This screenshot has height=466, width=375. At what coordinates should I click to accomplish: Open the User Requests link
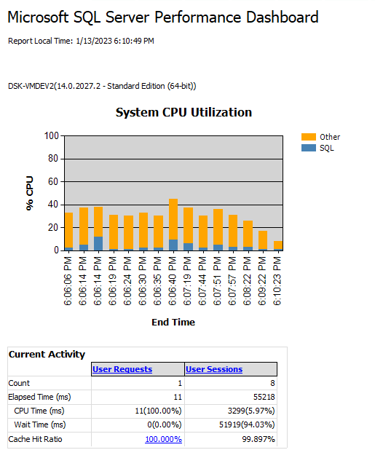coord(122,369)
